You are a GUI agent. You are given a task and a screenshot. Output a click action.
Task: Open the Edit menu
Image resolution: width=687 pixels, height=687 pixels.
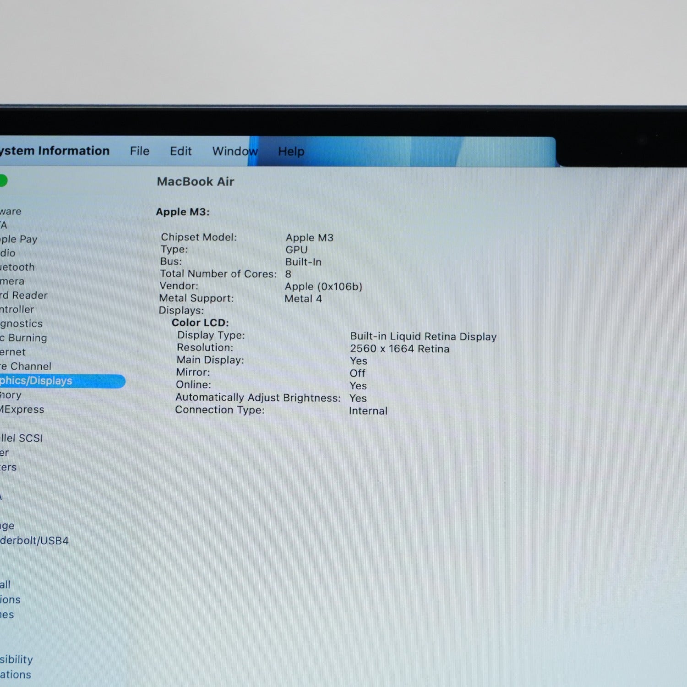click(x=181, y=151)
